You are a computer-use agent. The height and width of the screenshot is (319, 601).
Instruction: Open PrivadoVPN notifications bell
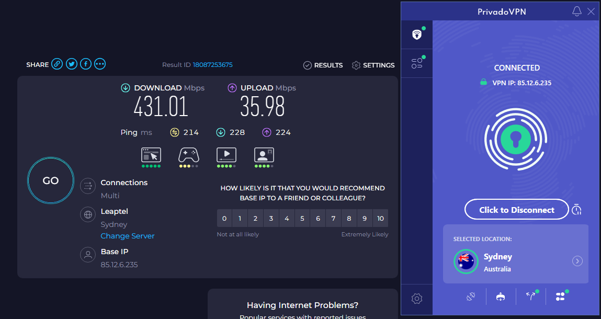(577, 12)
